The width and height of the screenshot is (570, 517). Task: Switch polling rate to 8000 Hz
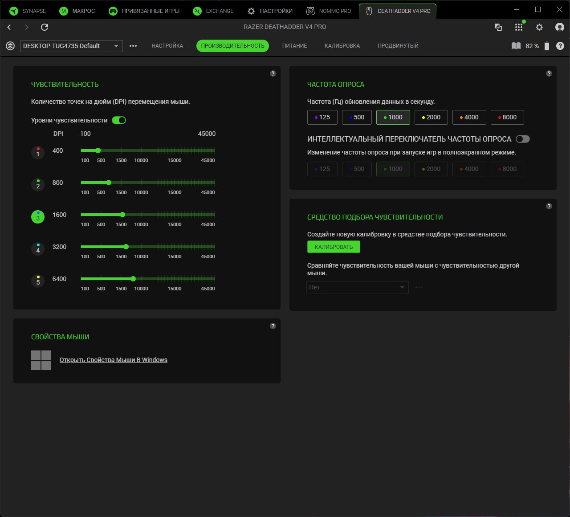[x=507, y=117]
